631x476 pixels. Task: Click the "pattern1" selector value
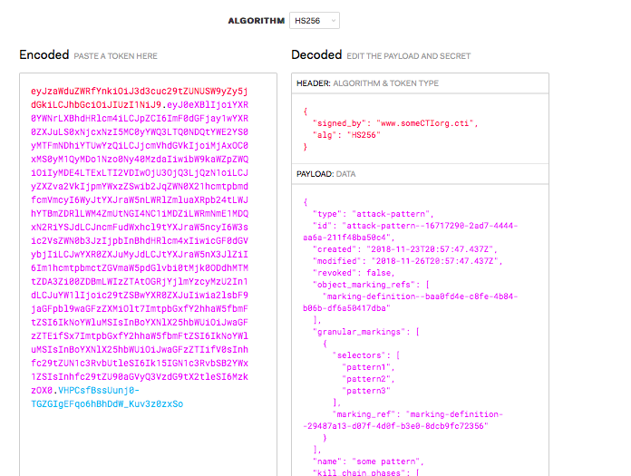(365, 367)
